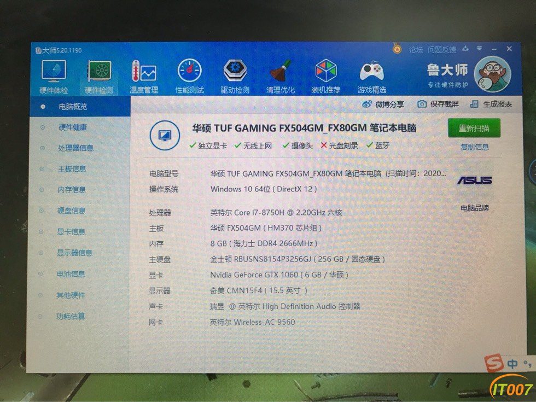
Task: Click the network card value Wireless-AC 9560
Action: point(252,322)
